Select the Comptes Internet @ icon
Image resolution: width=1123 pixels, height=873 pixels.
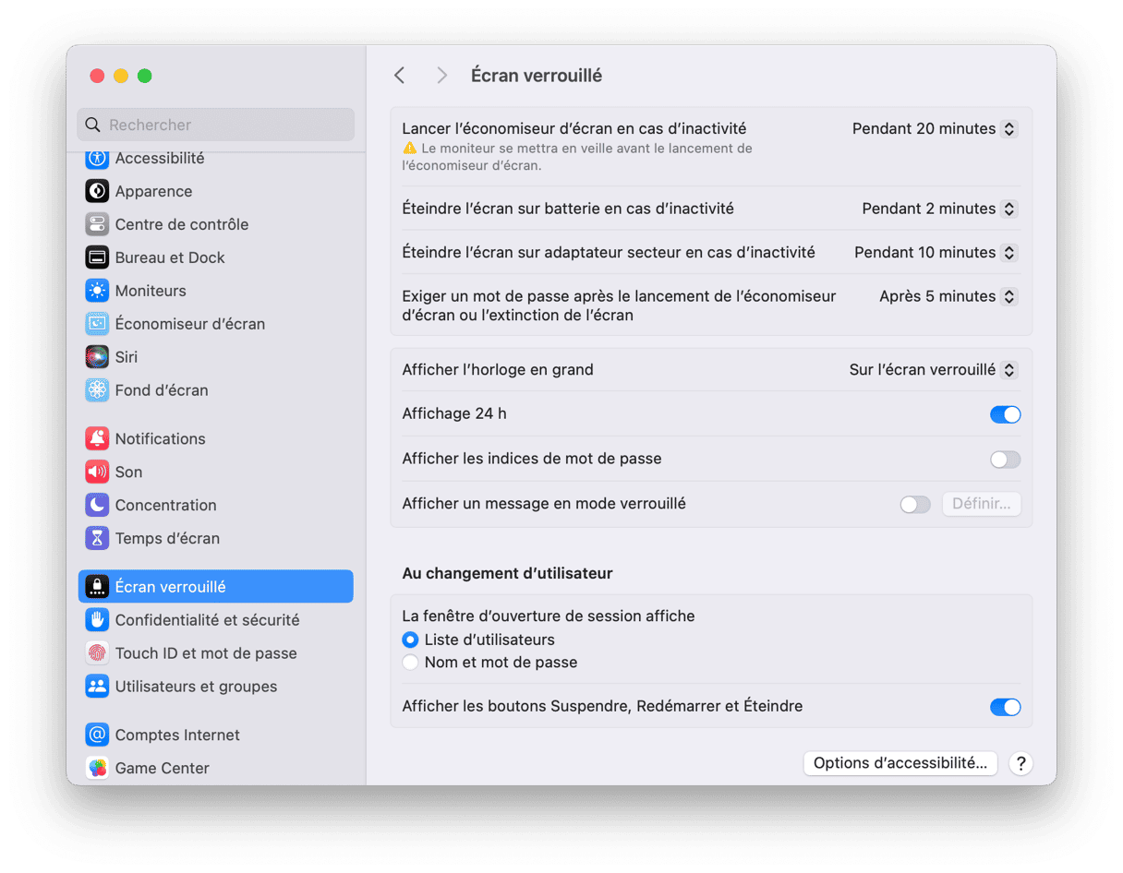click(97, 735)
